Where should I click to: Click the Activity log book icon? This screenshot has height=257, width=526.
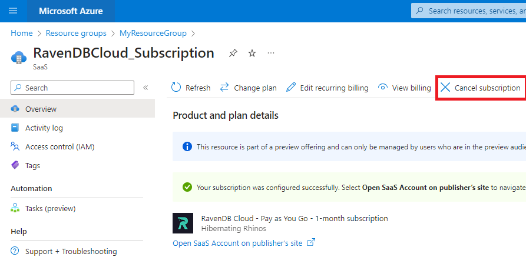coord(15,128)
